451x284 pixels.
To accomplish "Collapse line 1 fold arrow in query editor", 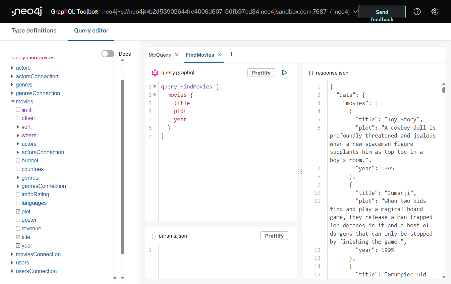I will [x=155, y=87].
